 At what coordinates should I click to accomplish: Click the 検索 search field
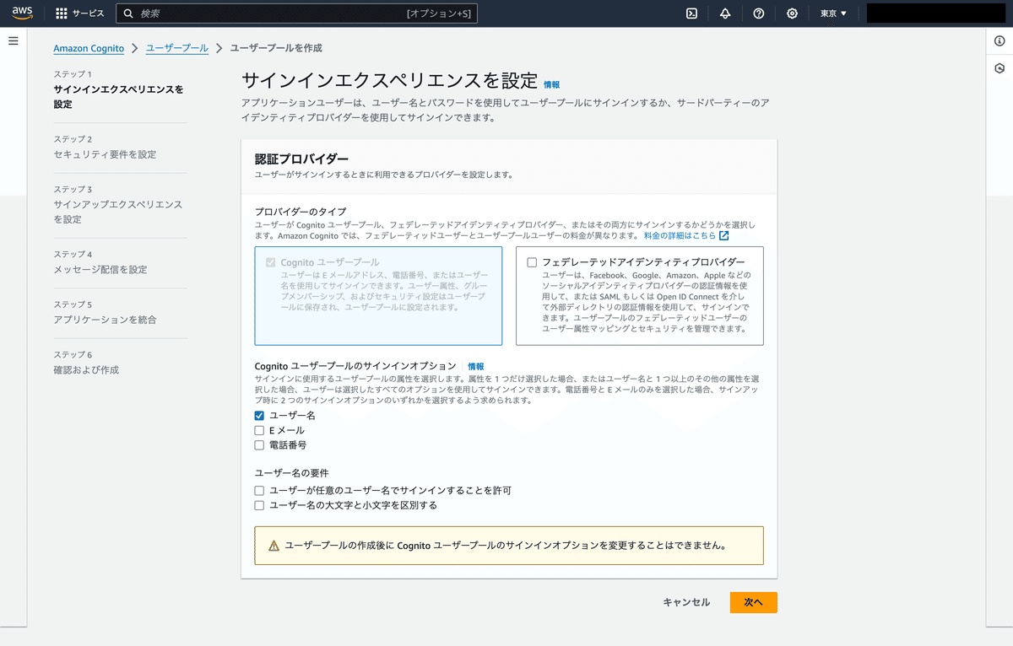pyautogui.click(x=296, y=13)
